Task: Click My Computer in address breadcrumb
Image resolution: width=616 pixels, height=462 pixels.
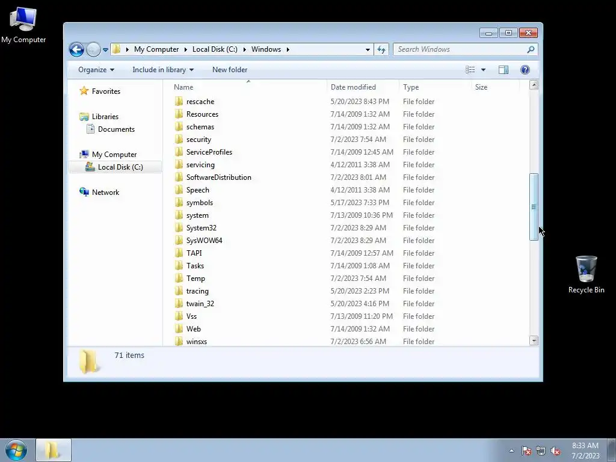Action: (x=156, y=49)
